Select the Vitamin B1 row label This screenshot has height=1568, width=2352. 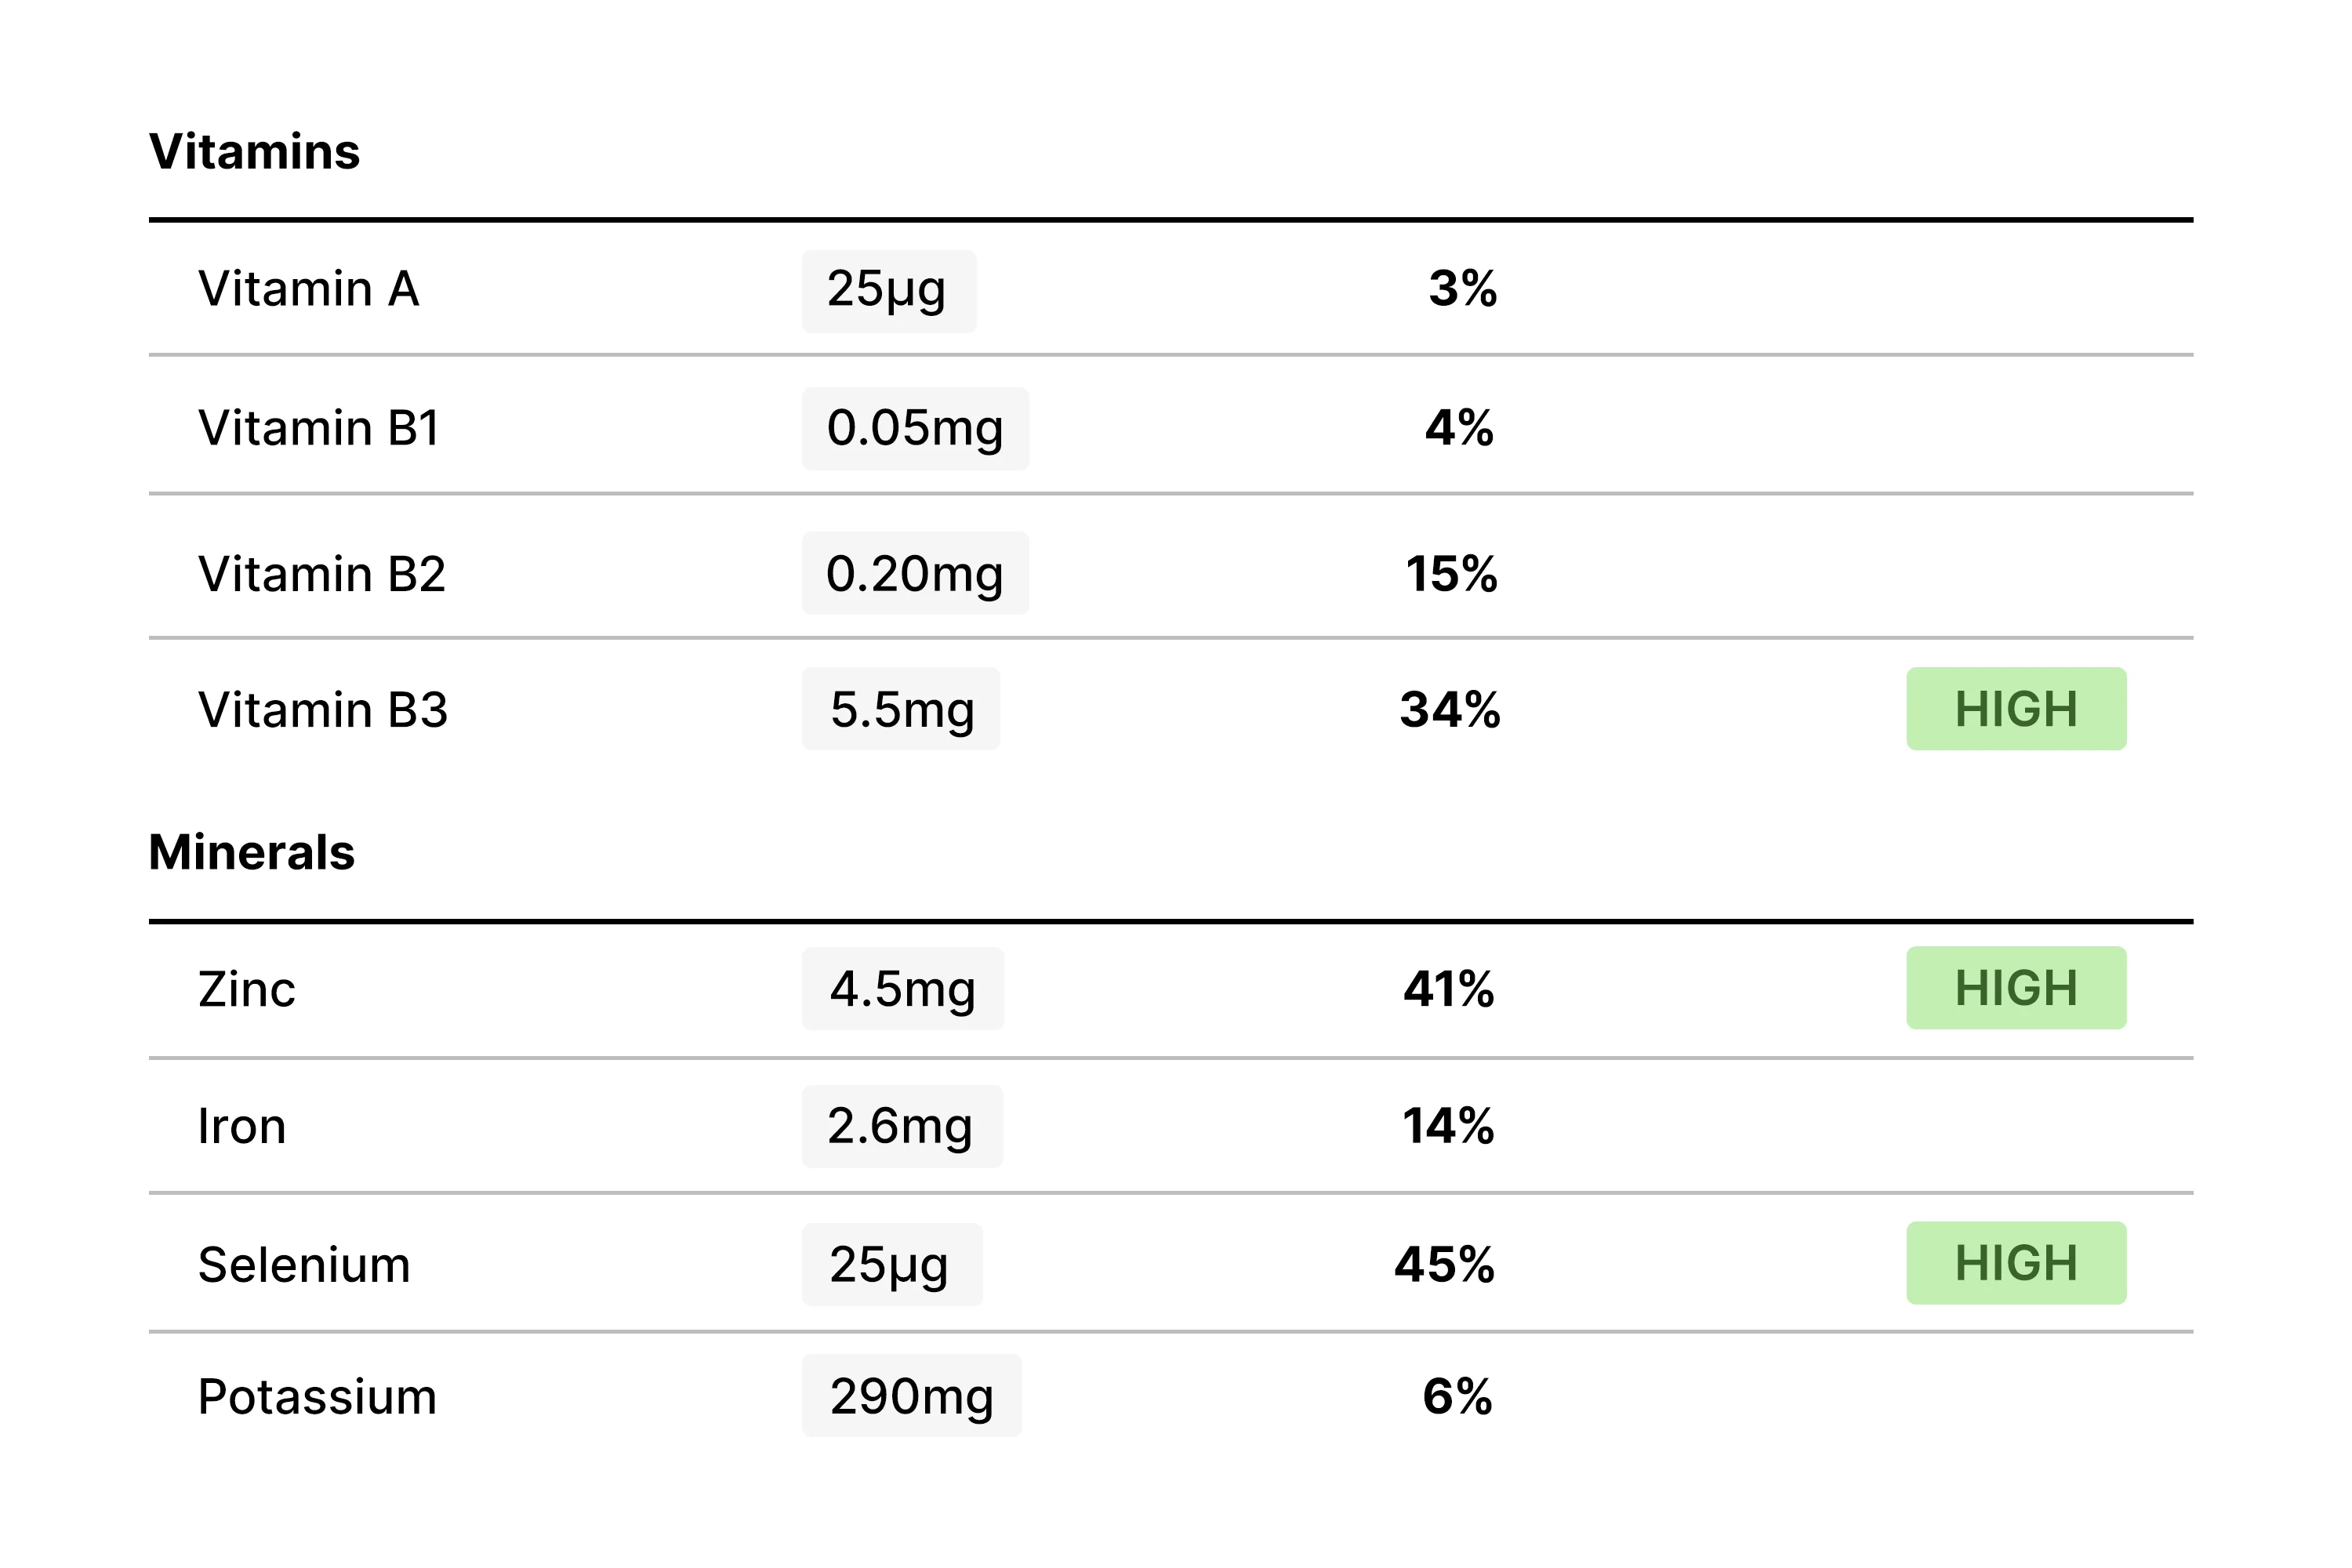319,428
